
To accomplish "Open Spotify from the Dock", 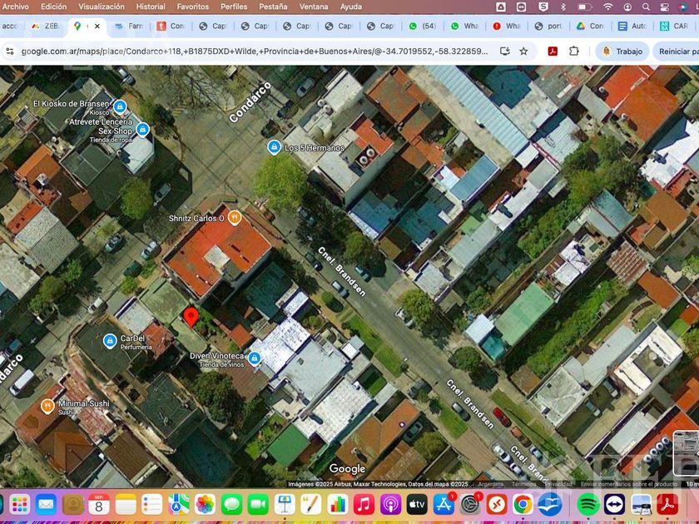I will [587, 504].
